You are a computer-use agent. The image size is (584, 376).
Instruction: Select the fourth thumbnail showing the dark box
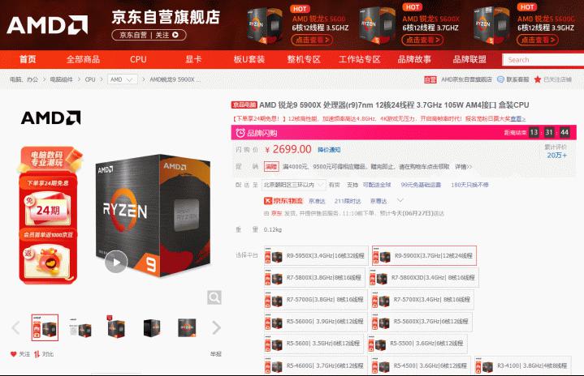(152, 328)
